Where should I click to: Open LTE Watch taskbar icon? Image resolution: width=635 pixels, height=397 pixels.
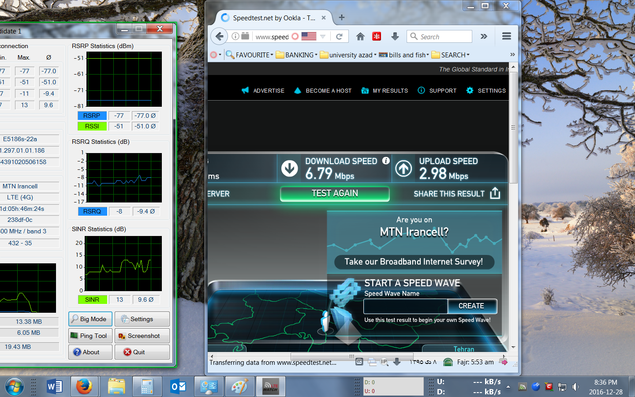(271, 387)
